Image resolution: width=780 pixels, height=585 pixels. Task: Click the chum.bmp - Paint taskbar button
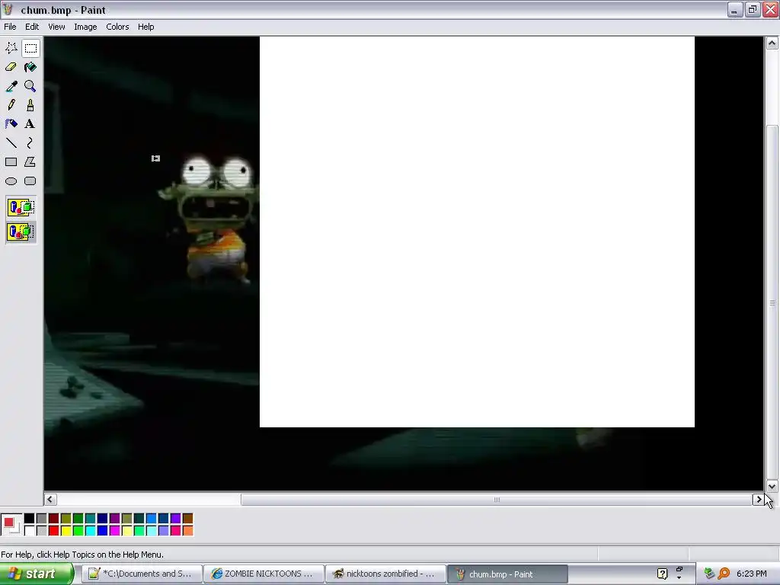507,574
